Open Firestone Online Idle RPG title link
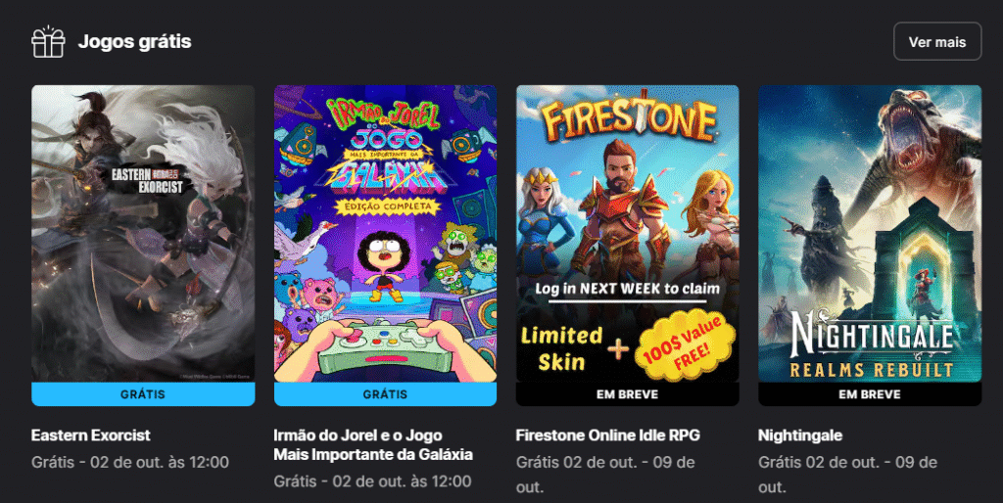 point(607,435)
